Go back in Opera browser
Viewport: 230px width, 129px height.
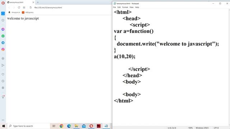coord(9,8)
